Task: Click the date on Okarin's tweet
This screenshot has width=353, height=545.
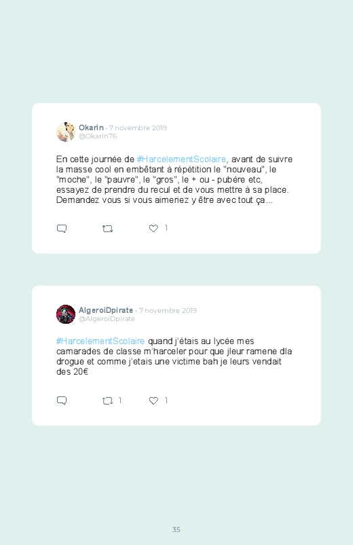Action: 138,128
